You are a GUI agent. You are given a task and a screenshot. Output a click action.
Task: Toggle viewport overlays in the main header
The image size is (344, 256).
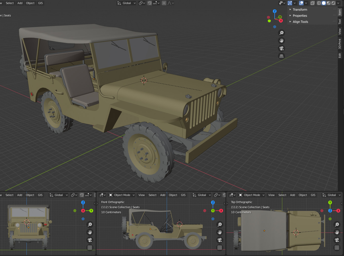click(301, 3)
